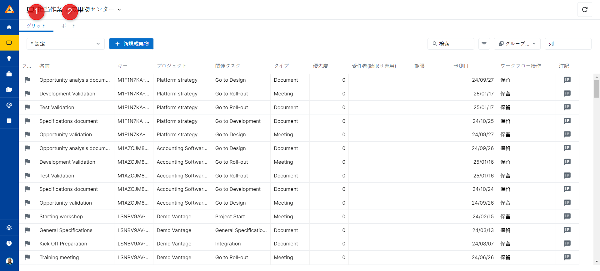Open the lightbulb ideas icon in the sidebar

tap(9, 58)
